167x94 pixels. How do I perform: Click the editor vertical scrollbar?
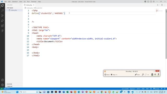[x=166, y=34]
